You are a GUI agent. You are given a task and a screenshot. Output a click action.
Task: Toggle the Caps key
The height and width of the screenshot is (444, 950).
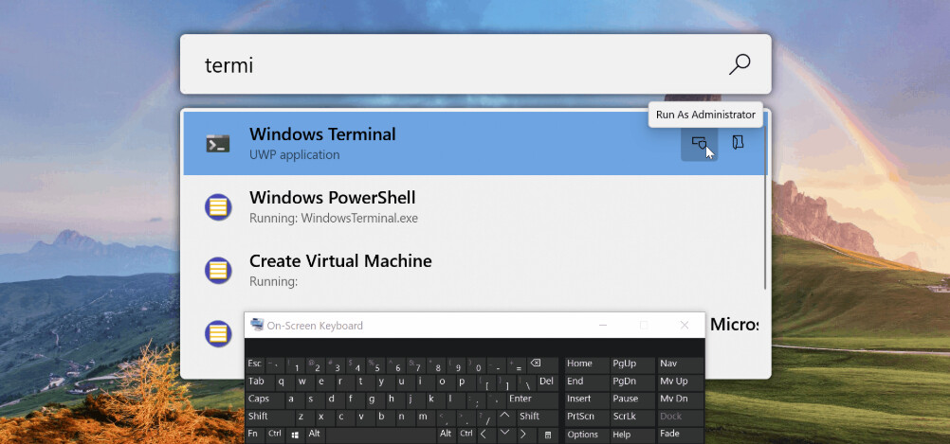(265, 400)
